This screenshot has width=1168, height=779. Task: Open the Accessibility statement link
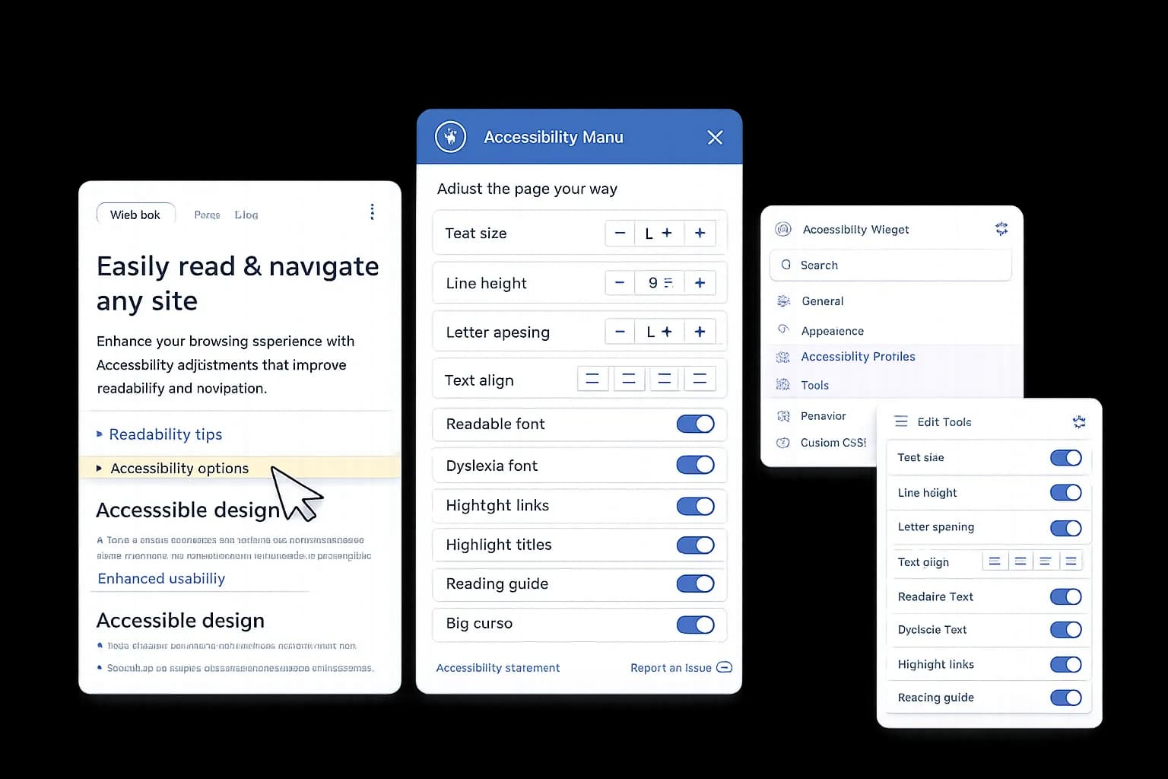pyautogui.click(x=498, y=668)
